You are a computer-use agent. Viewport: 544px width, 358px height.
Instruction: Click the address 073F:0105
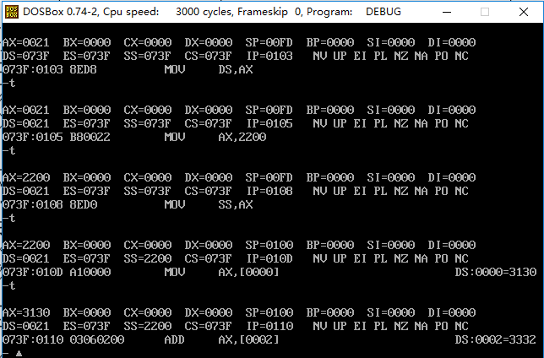coord(33,137)
